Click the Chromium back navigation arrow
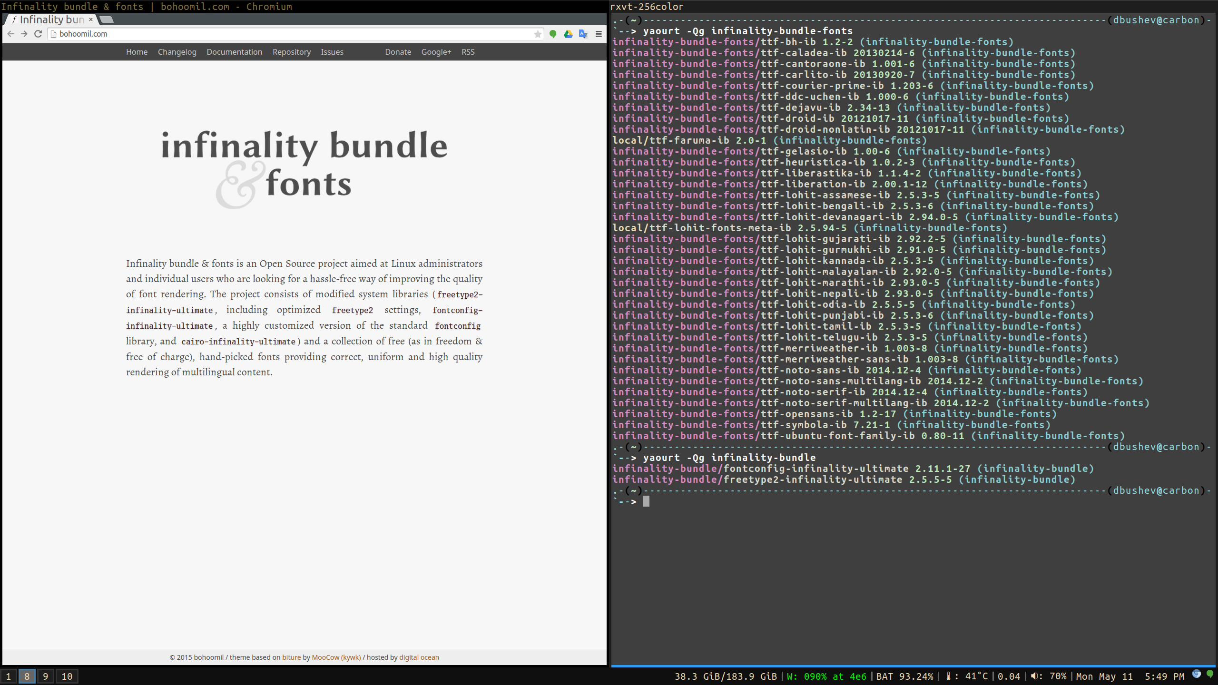The image size is (1218, 685). point(10,33)
